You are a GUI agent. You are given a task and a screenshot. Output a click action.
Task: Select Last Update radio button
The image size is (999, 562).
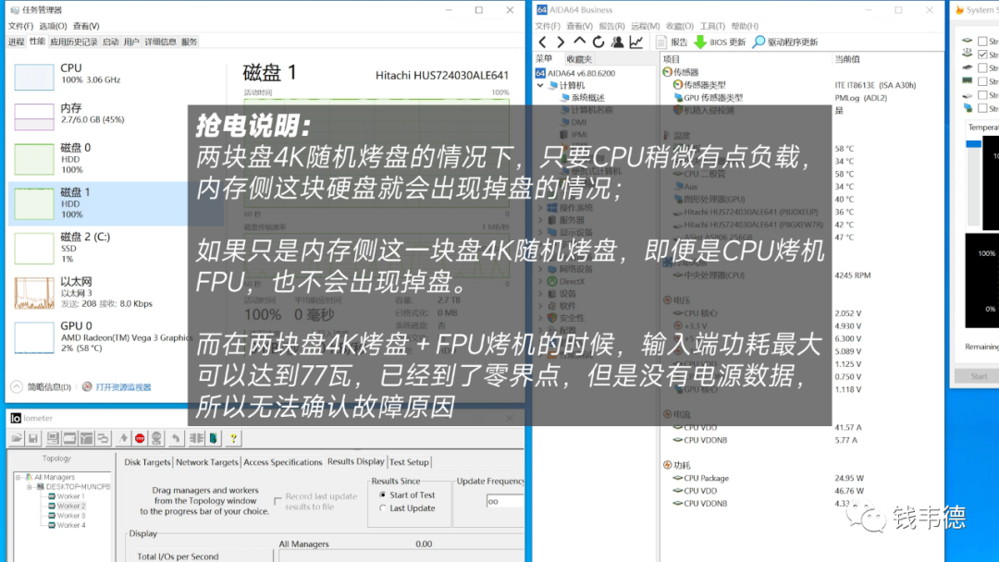tap(383, 507)
